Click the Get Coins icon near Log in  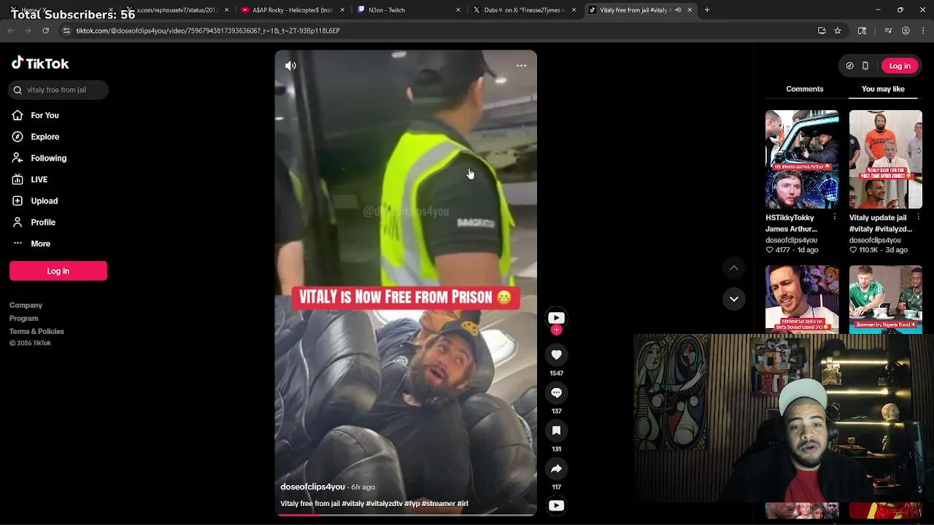(x=849, y=66)
